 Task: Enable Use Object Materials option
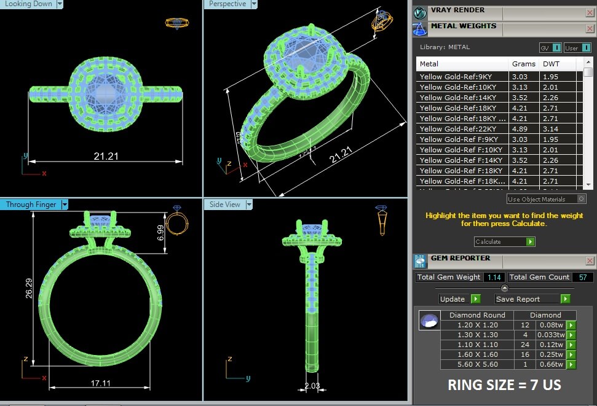point(580,199)
